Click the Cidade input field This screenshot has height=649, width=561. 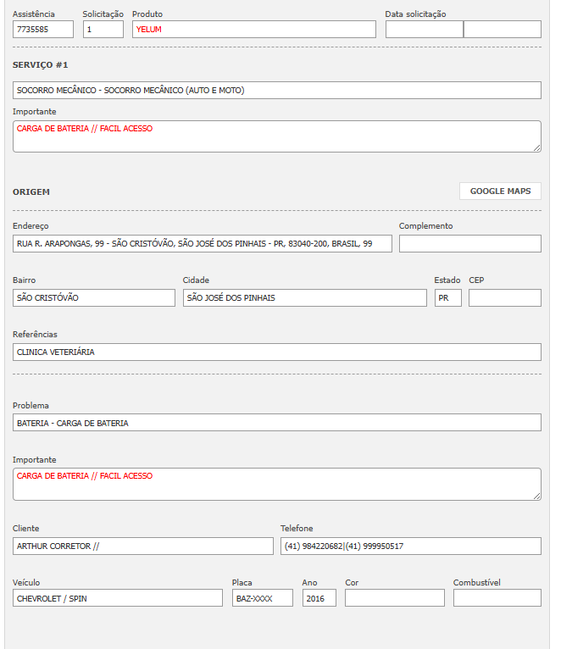304,298
